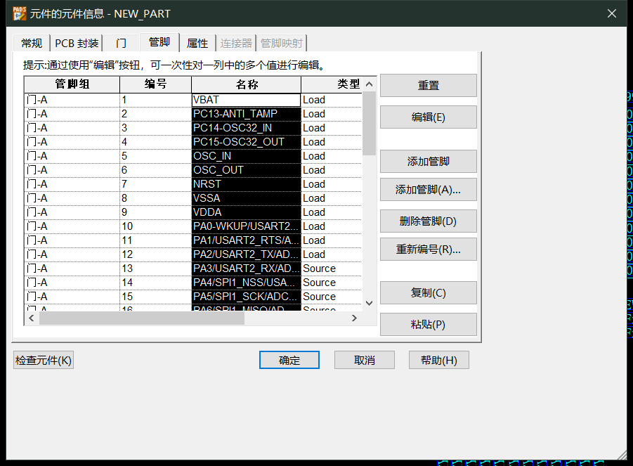The width and height of the screenshot is (633, 466).
Task: Click the 编辑(E) button
Action: [429, 117]
